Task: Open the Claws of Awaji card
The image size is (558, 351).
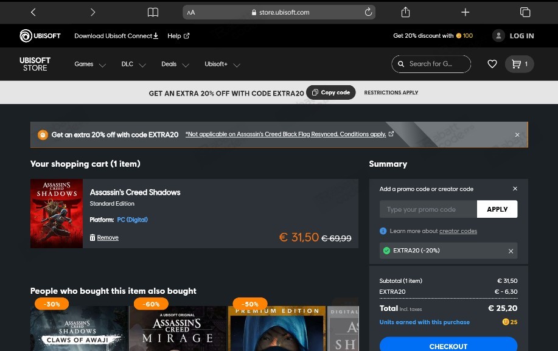Action: tap(79, 328)
